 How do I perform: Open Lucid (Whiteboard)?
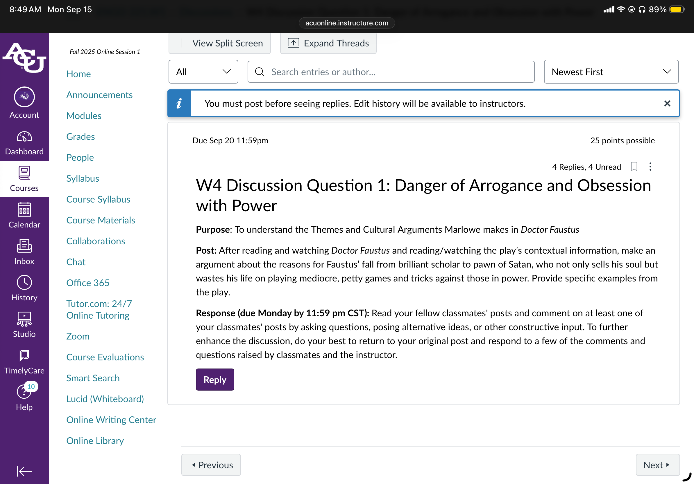click(x=105, y=399)
